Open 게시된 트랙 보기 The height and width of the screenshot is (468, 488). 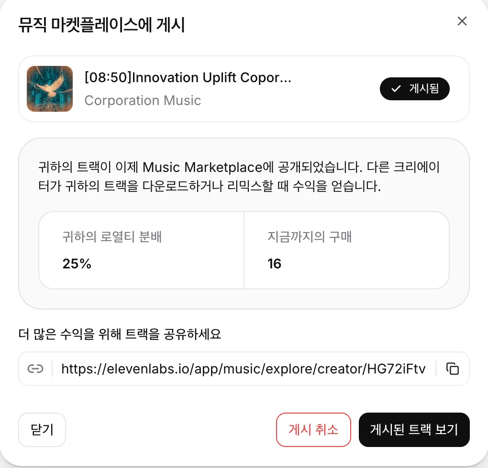414,429
